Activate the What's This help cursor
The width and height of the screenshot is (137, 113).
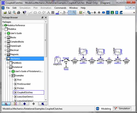point(24,13)
